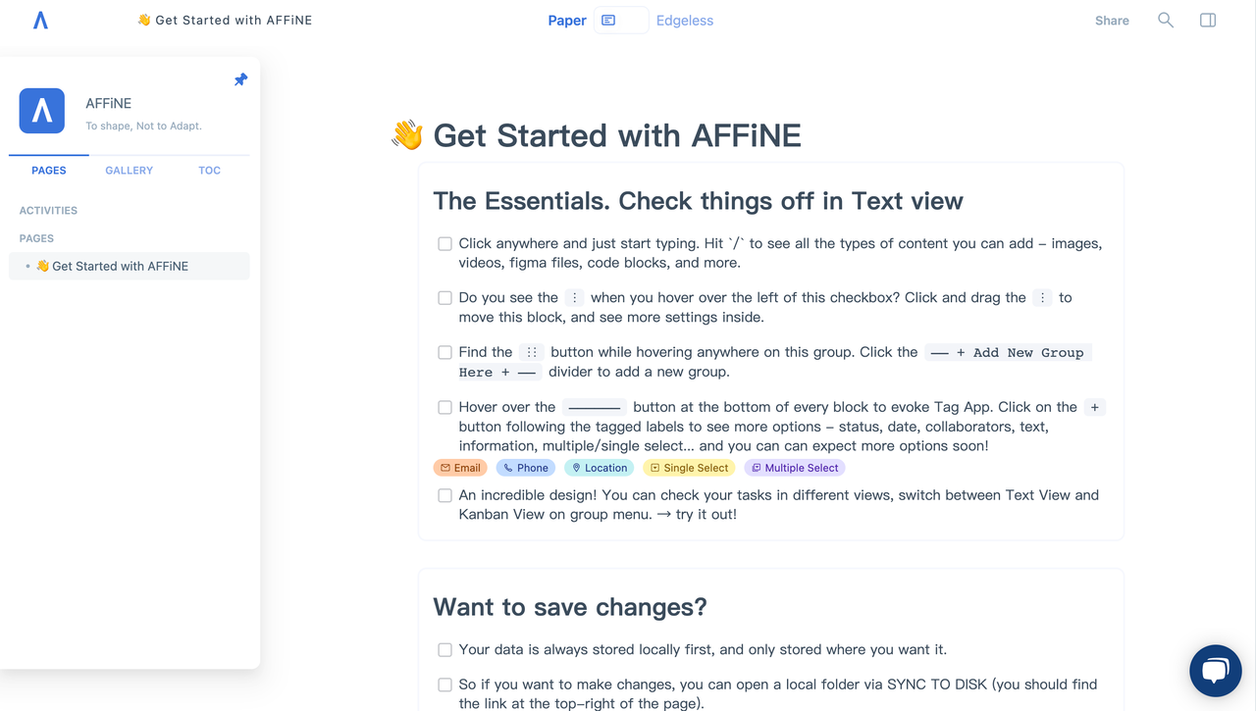Select the Multiple Select tag
The image size is (1256, 711).
point(795,468)
